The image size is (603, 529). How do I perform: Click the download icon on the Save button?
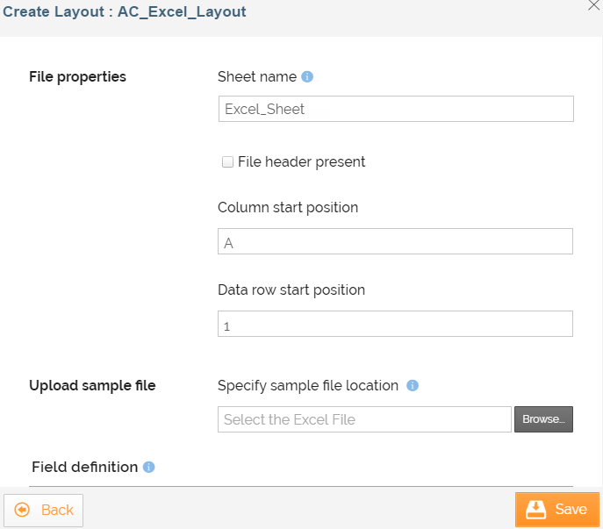tap(535, 510)
